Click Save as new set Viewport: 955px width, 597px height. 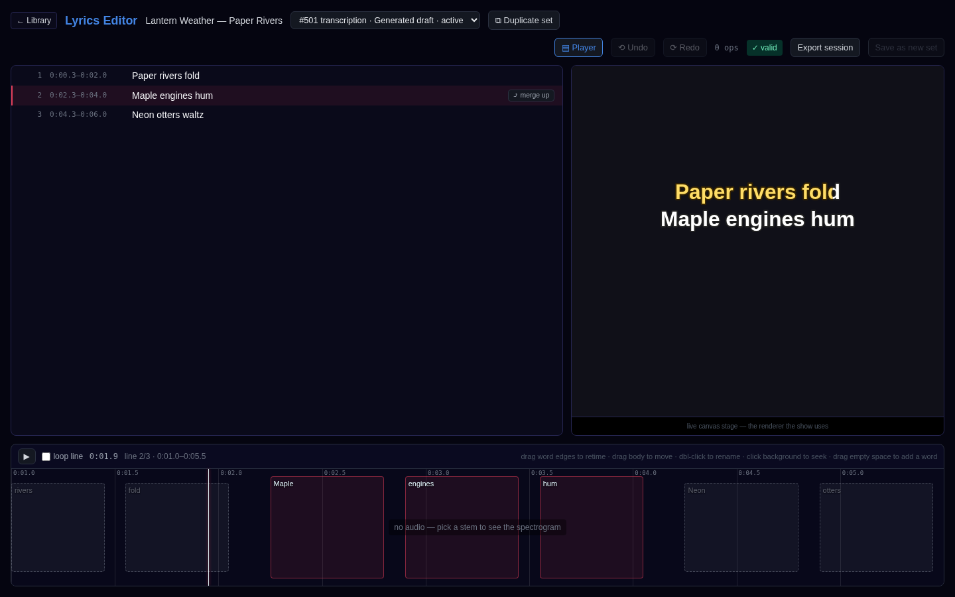click(x=906, y=48)
